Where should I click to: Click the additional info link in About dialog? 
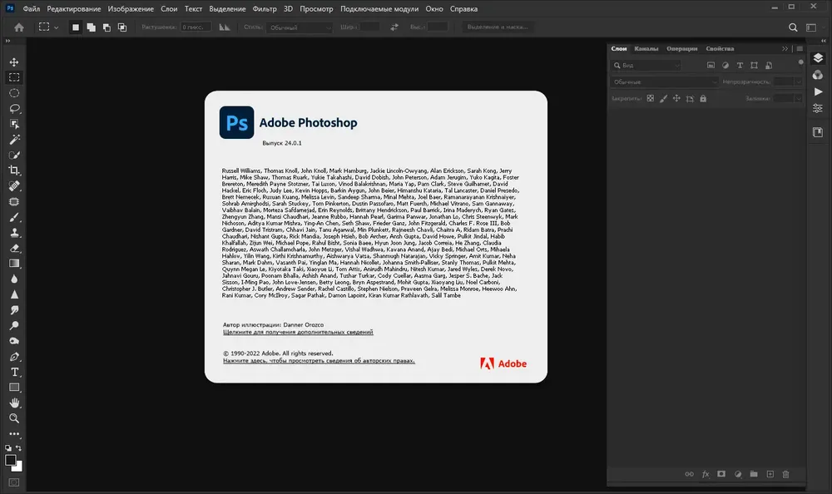298,332
